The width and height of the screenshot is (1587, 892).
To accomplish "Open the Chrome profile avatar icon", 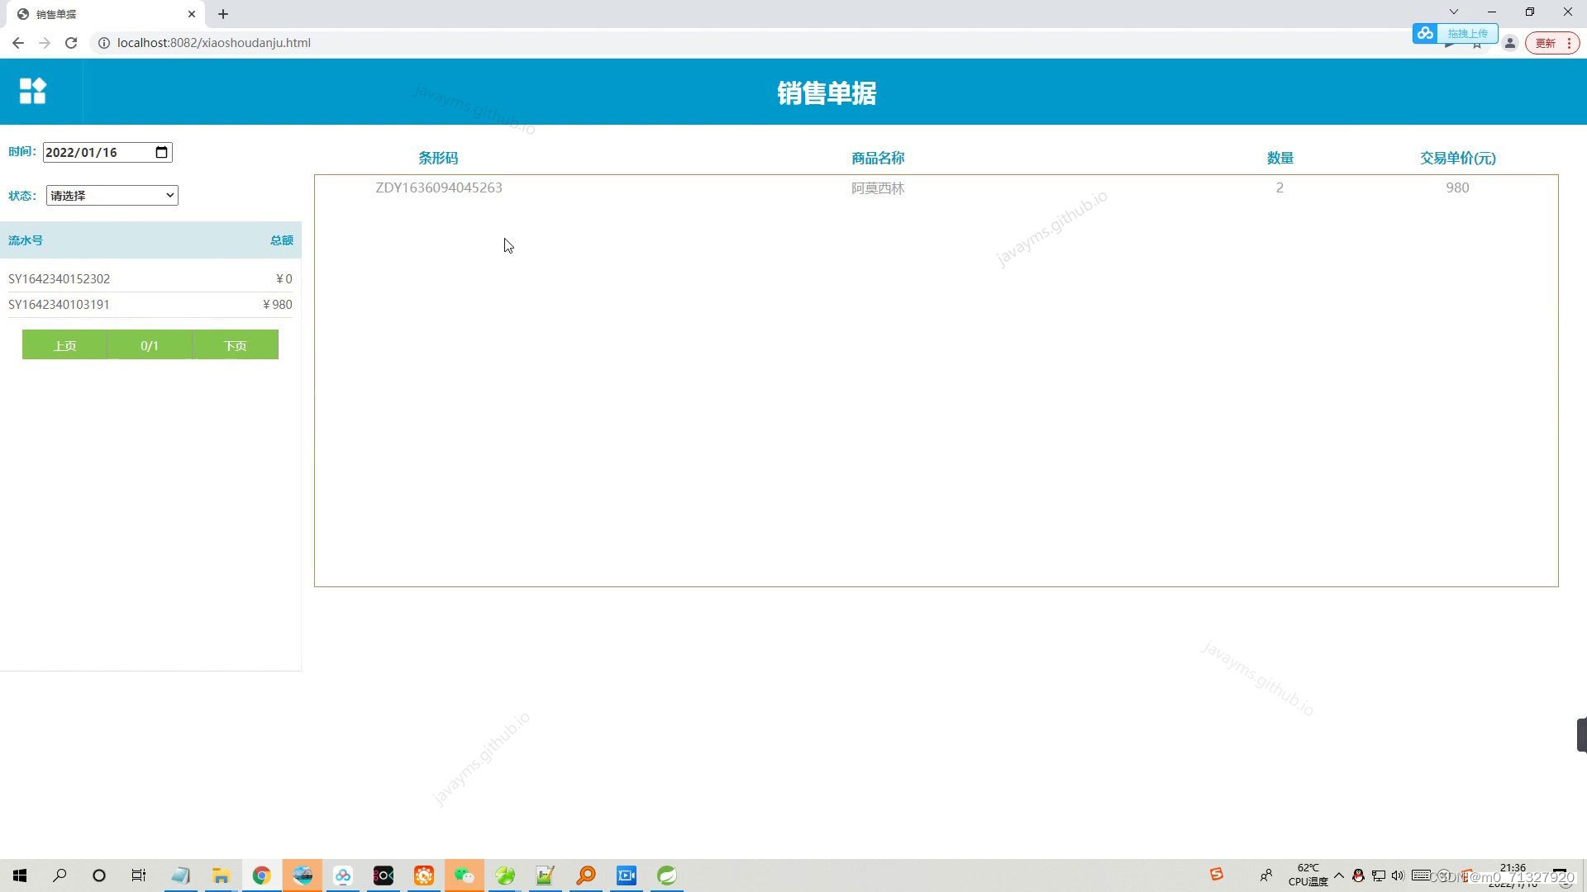I will click(x=1509, y=43).
